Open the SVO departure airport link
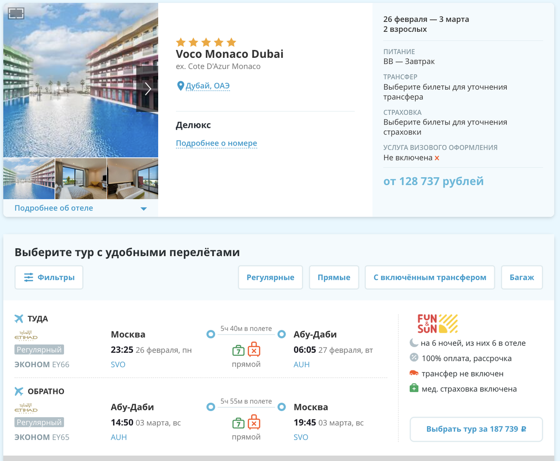This screenshot has width=560, height=461. [x=118, y=364]
